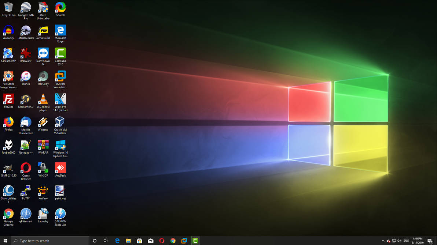
Task: Select the Firefox desktop icon
Action: click(x=9, y=124)
